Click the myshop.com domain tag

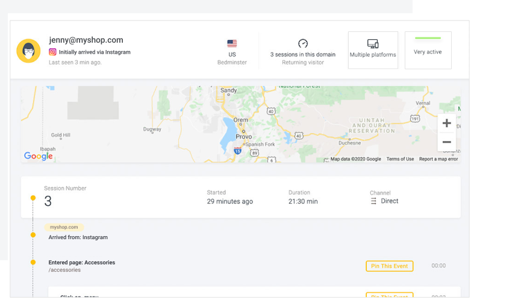(x=64, y=227)
